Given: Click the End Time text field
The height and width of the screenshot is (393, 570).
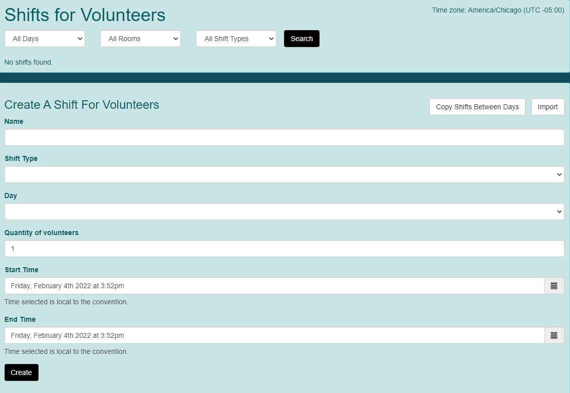Looking at the screenshot, I should pyautogui.click(x=274, y=335).
